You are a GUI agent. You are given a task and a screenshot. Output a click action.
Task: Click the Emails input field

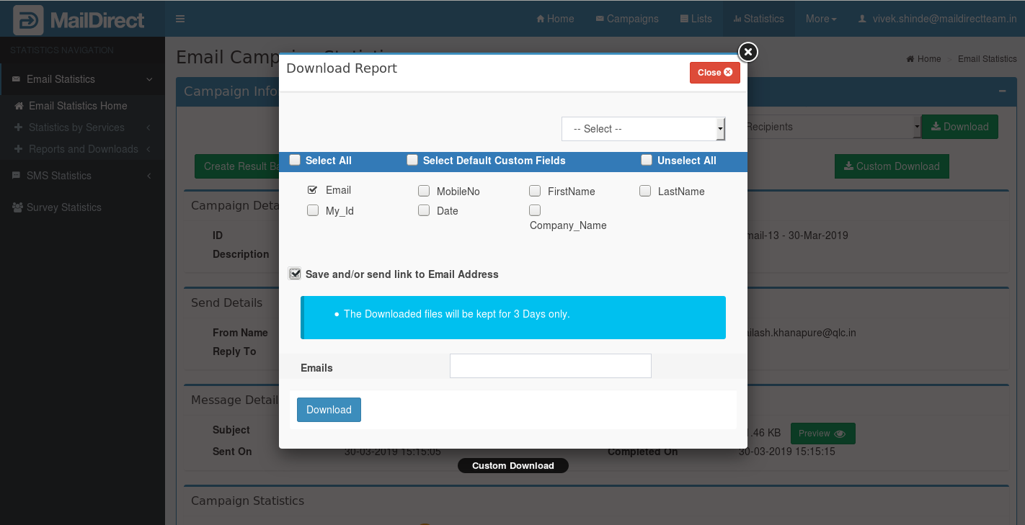(x=550, y=366)
